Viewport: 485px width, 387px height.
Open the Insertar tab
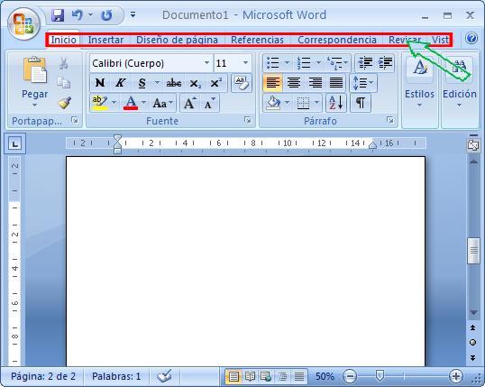pos(105,40)
